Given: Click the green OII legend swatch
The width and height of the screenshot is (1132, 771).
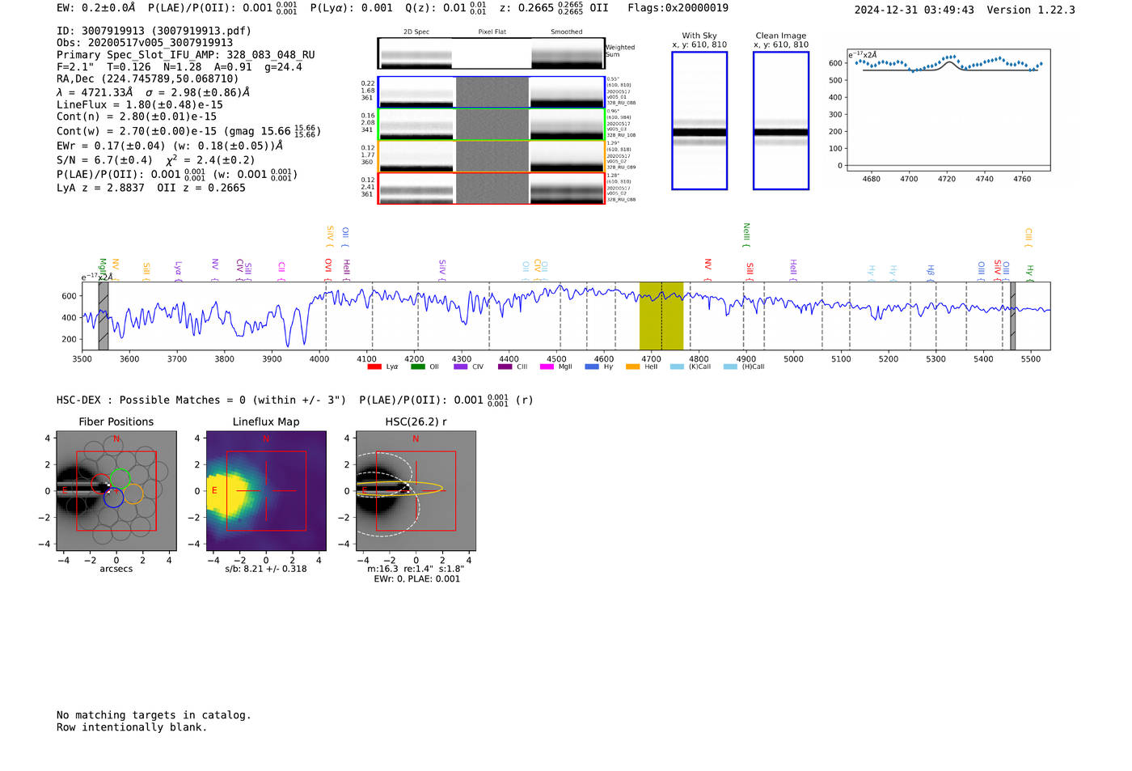Looking at the screenshot, I should [417, 367].
